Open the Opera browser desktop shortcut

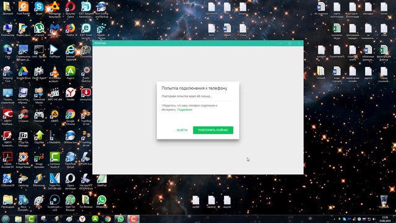coord(70,9)
